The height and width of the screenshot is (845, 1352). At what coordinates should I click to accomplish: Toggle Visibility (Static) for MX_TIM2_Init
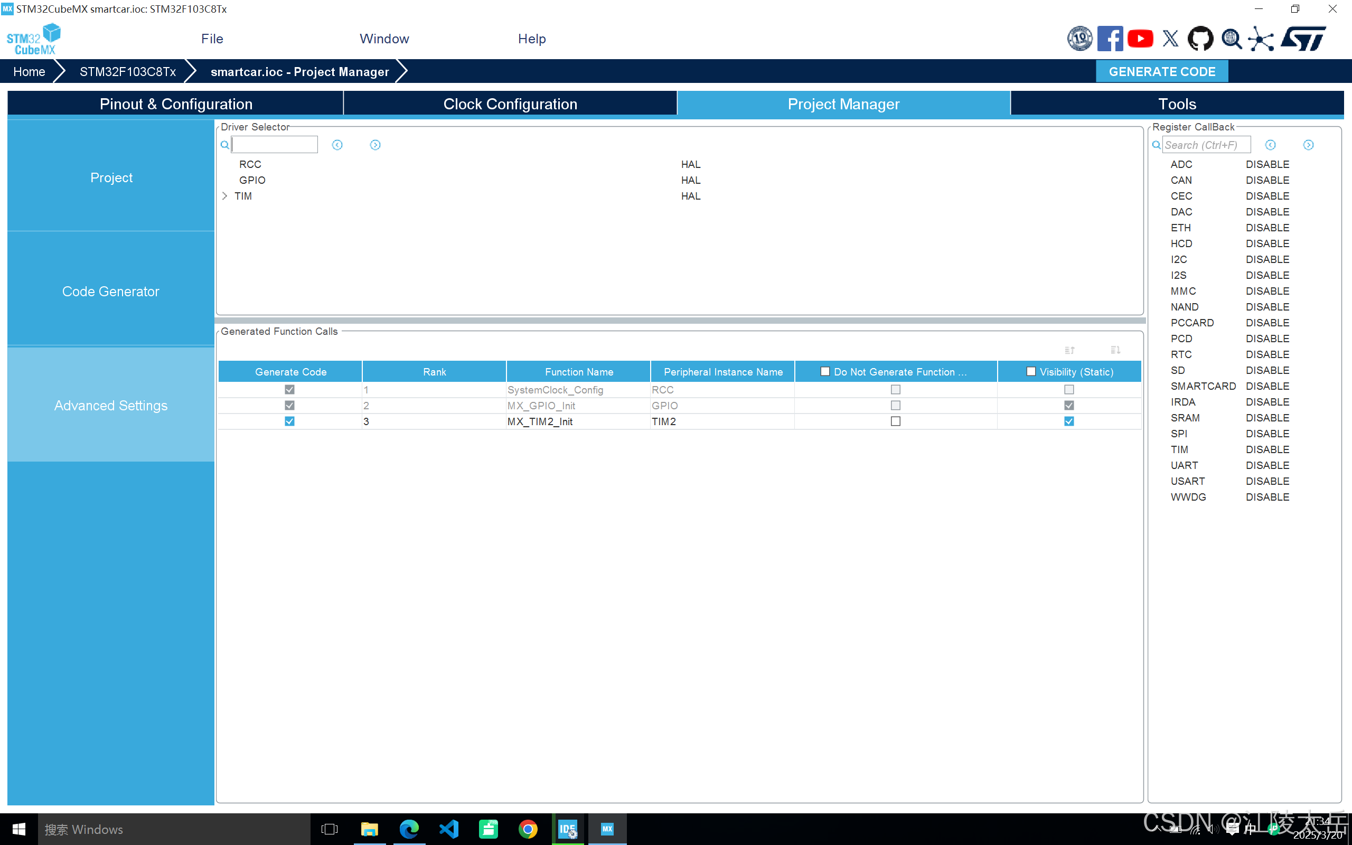coord(1069,421)
